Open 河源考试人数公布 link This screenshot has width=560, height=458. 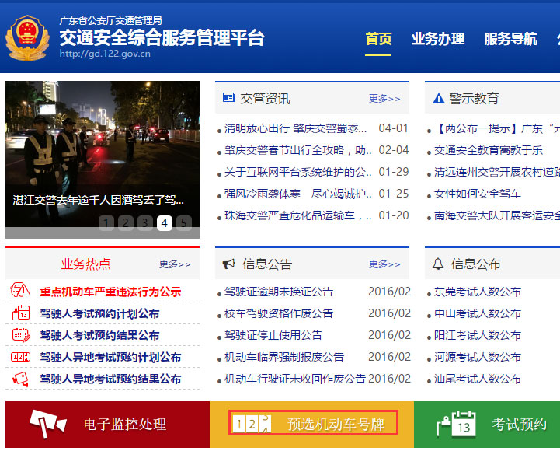pos(477,357)
